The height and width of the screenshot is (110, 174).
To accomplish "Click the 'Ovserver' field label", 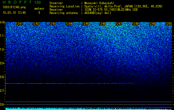I will pos(56,3).
